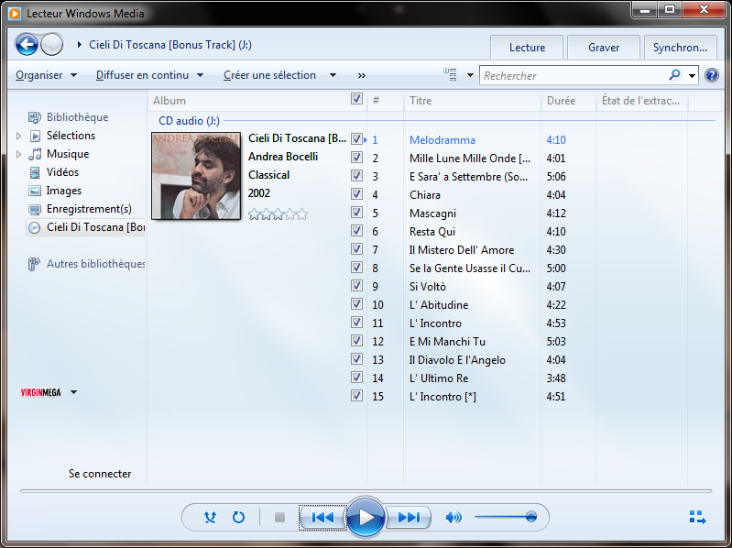732x548 pixels.
Task: Click the Windows Media Player title icon
Action: (x=15, y=14)
